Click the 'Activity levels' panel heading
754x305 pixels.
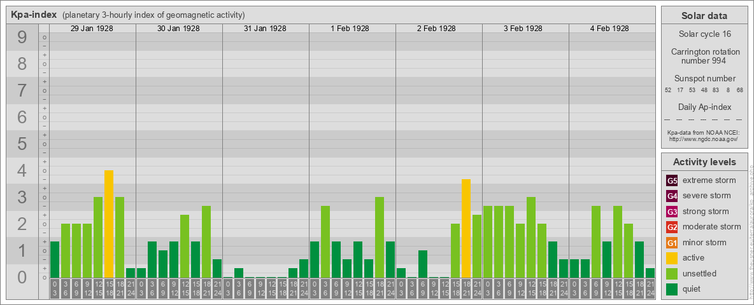pyautogui.click(x=704, y=162)
